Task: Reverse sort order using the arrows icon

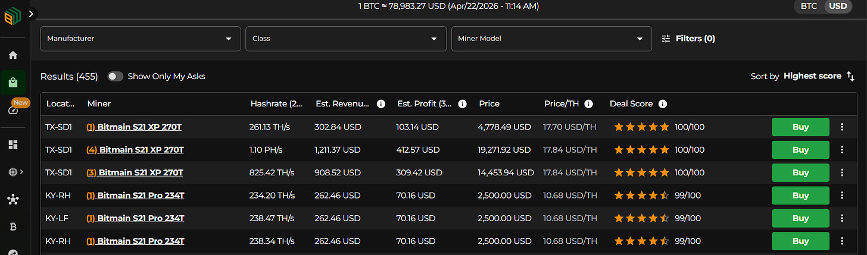Action: tap(850, 76)
